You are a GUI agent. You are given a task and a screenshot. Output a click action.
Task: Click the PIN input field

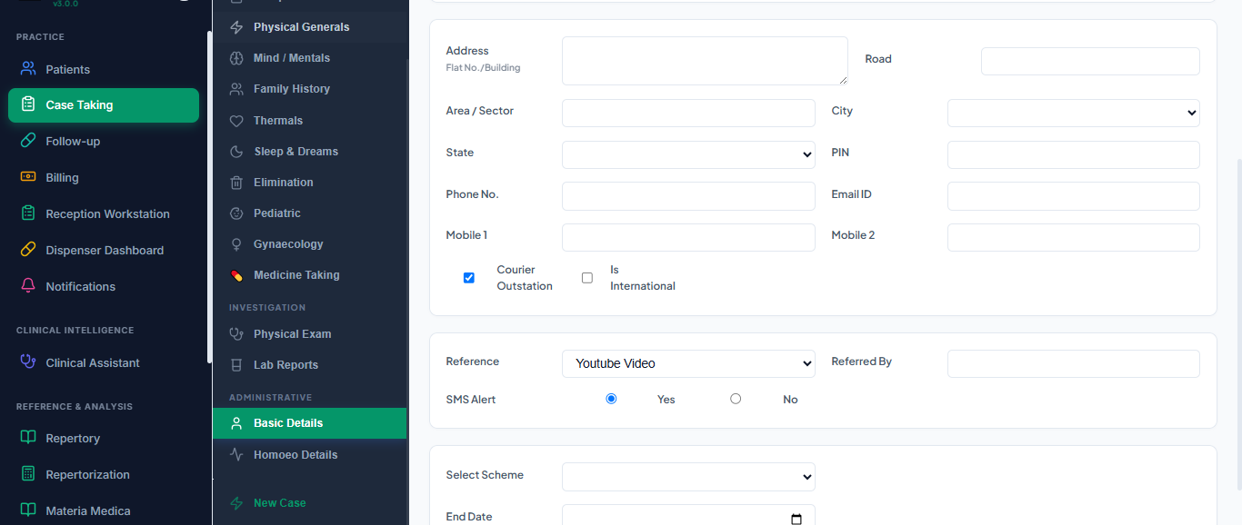pos(1074,154)
